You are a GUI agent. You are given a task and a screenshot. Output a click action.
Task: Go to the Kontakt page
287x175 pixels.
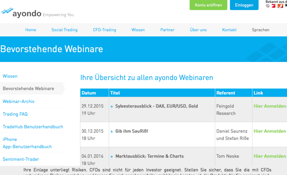(x=229, y=30)
